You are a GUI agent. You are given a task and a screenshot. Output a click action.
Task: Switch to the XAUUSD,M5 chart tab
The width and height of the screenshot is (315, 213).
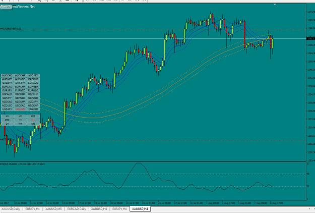pyautogui.click(x=53, y=209)
